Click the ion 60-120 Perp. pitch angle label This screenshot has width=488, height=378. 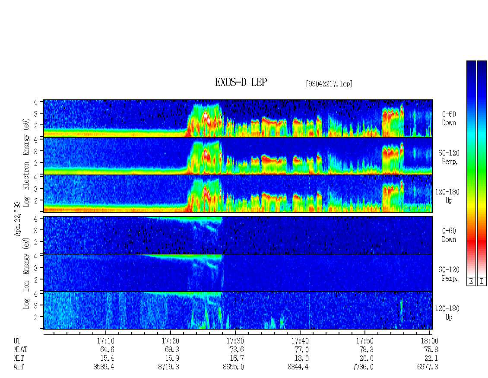[449, 274]
